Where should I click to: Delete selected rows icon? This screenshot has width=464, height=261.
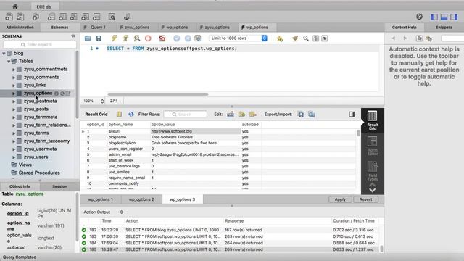[253, 115]
